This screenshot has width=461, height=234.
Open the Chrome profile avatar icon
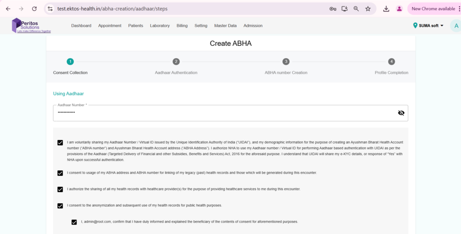coord(399,9)
